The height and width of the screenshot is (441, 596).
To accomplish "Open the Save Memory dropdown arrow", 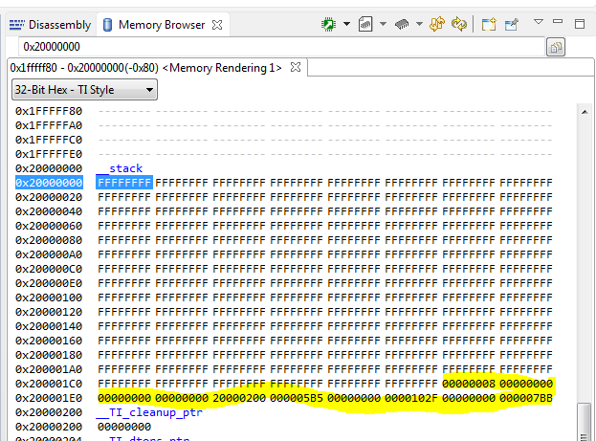I will [x=383, y=24].
